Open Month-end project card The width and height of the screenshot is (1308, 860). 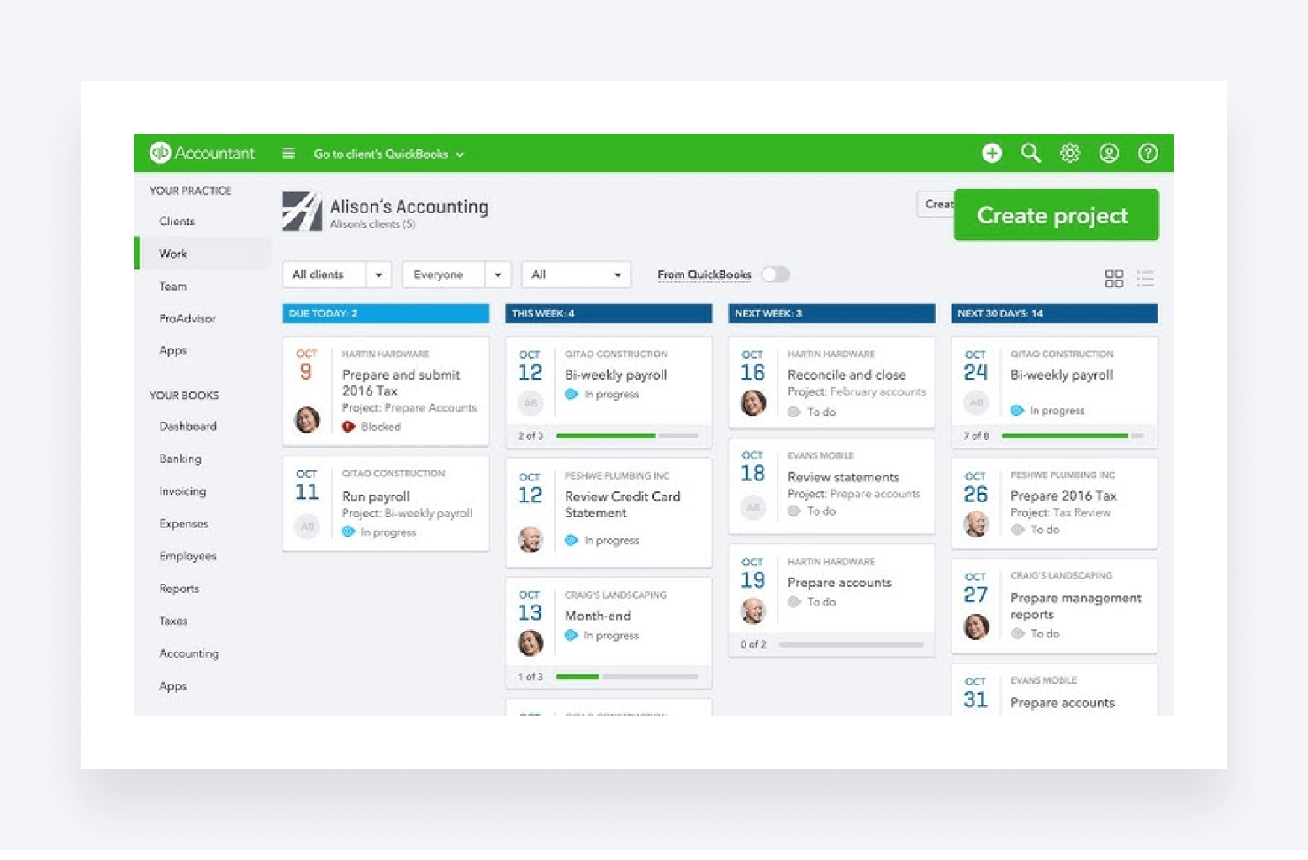pos(609,632)
